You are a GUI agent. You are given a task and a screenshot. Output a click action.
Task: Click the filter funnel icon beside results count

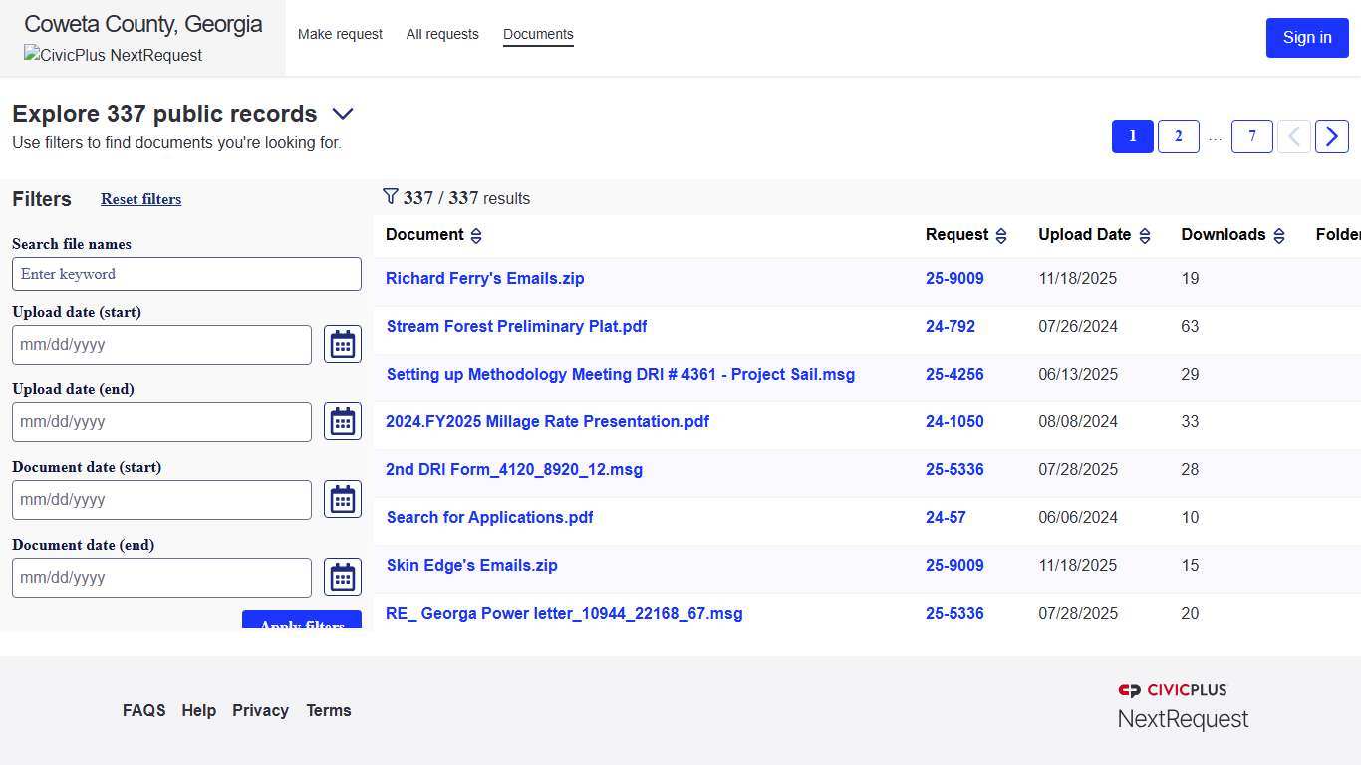(389, 197)
